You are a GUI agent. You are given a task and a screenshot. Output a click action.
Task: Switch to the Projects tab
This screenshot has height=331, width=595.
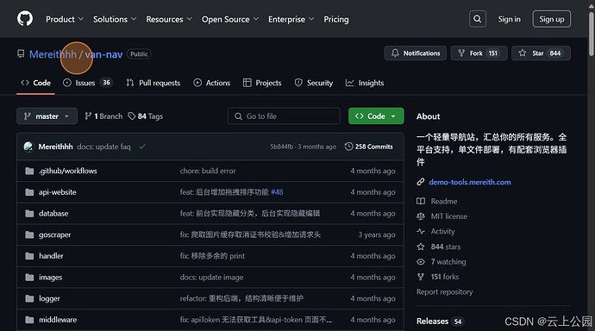pyautogui.click(x=262, y=83)
